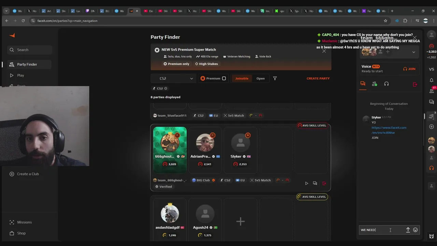
Task: Click the BIG Club tag
Action: tap(203, 180)
